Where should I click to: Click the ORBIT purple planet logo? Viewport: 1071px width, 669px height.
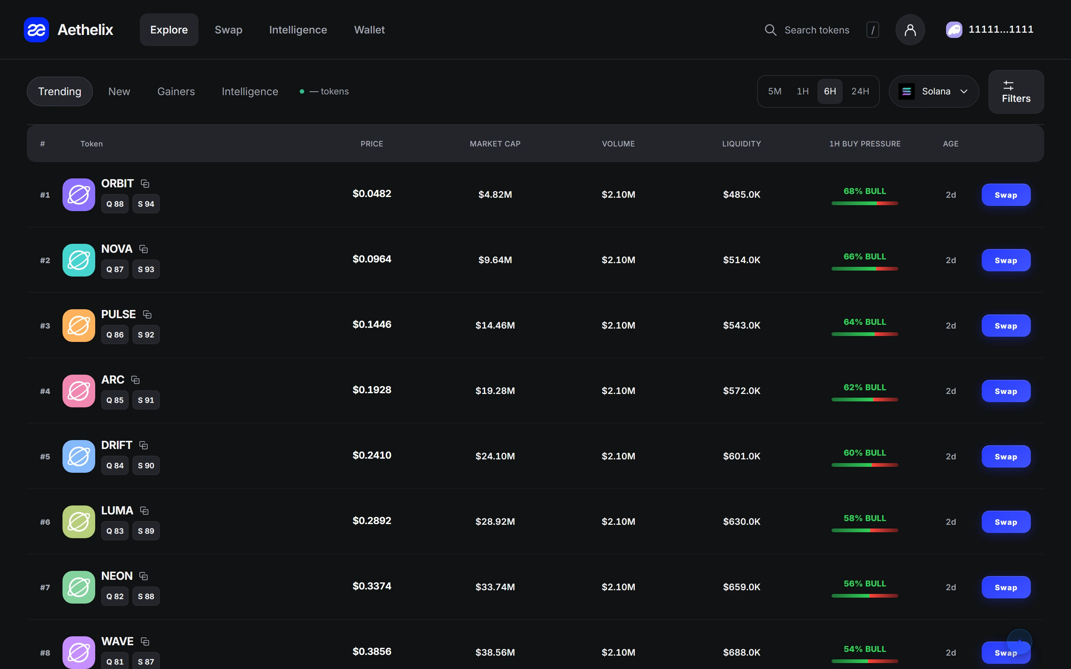point(79,195)
